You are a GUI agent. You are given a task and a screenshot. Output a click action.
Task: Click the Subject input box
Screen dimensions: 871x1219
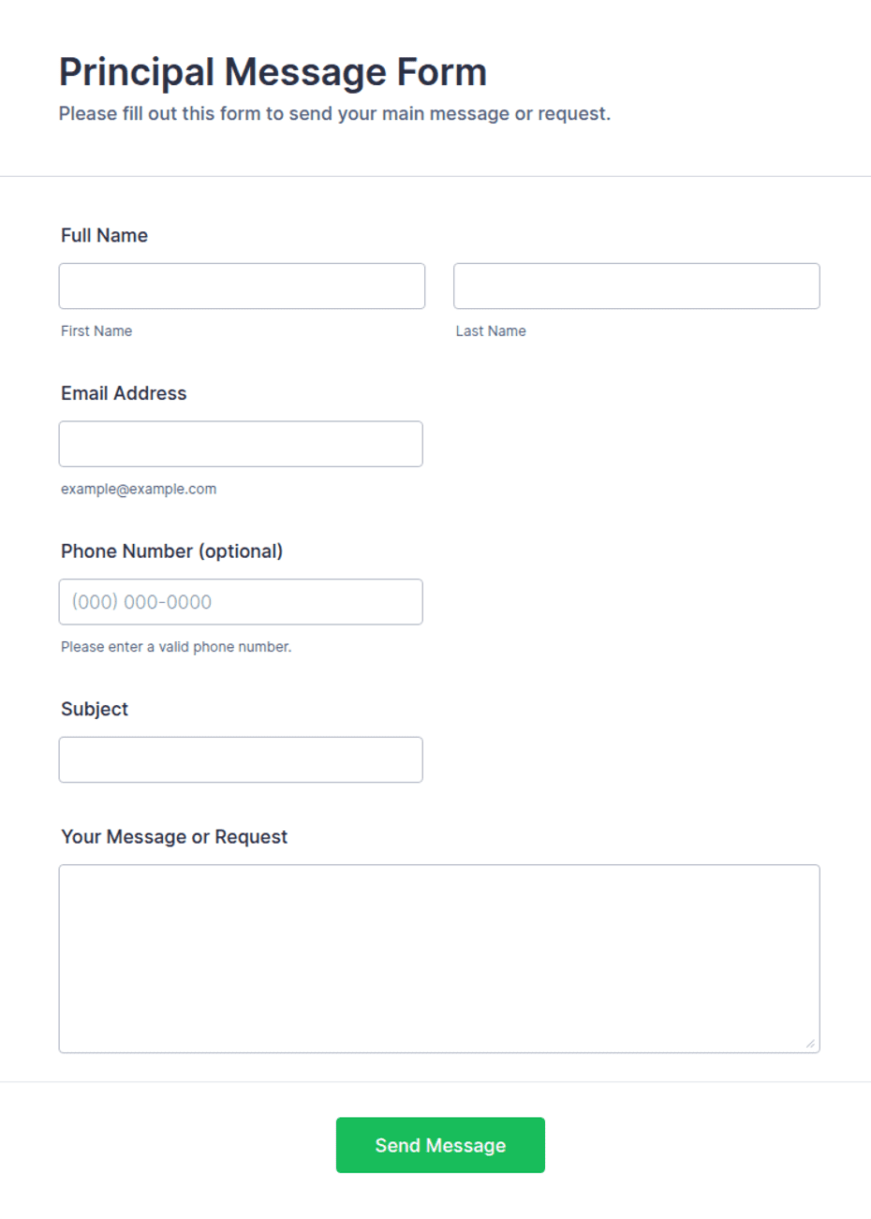(241, 759)
